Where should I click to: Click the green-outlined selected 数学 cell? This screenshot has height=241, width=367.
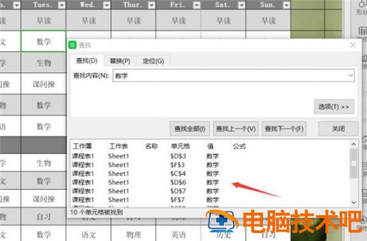[43, 41]
